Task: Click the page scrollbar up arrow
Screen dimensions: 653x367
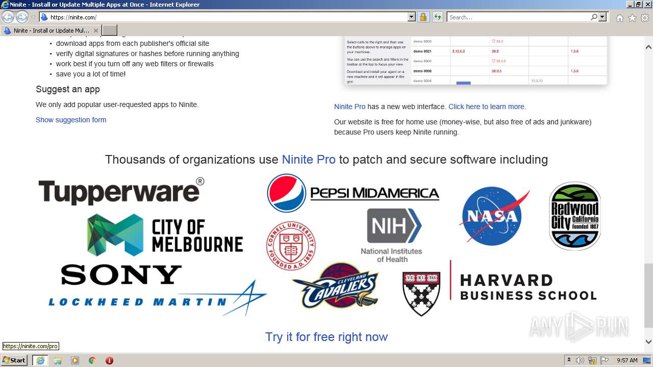Action: pos(648,47)
